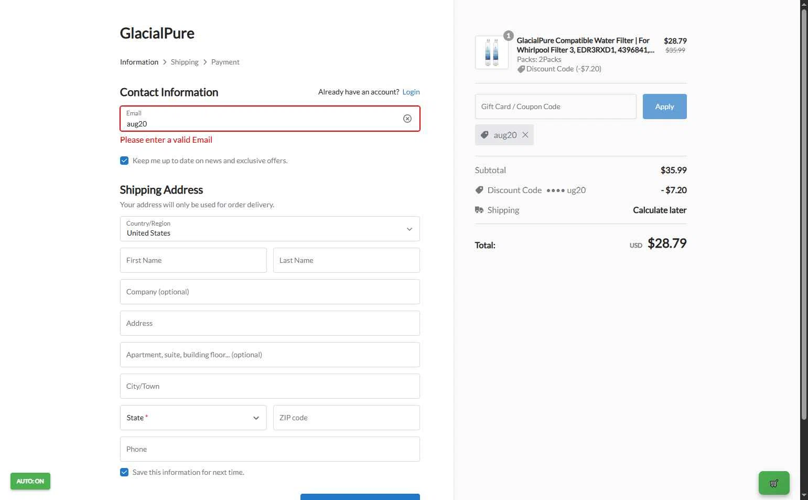Click the Shipping Address heading

pyautogui.click(x=161, y=190)
